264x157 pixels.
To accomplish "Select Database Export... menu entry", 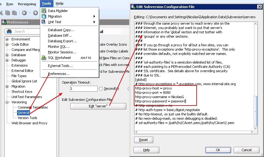I will click(62, 41).
